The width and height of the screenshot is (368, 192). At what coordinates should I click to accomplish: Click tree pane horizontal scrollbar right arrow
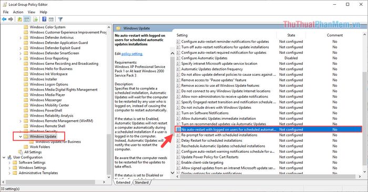point(104,182)
